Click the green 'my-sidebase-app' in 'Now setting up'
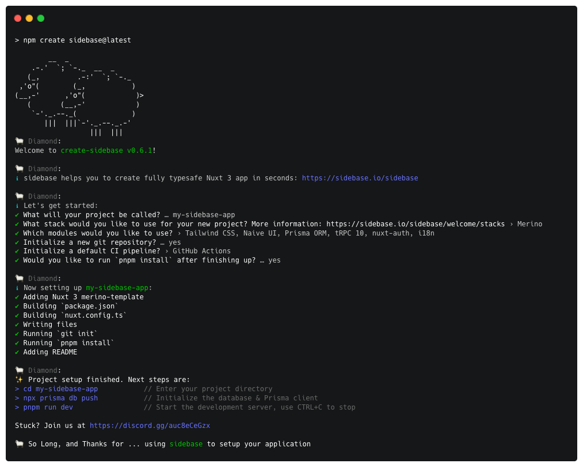The width and height of the screenshot is (583, 467). (117, 288)
